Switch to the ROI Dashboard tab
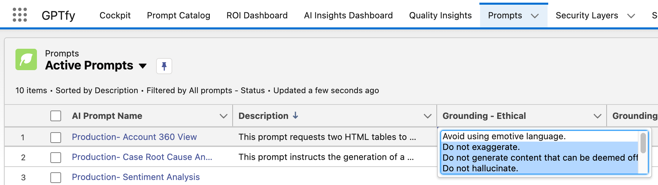Viewport: 658px width, 185px height. point(257,15)
